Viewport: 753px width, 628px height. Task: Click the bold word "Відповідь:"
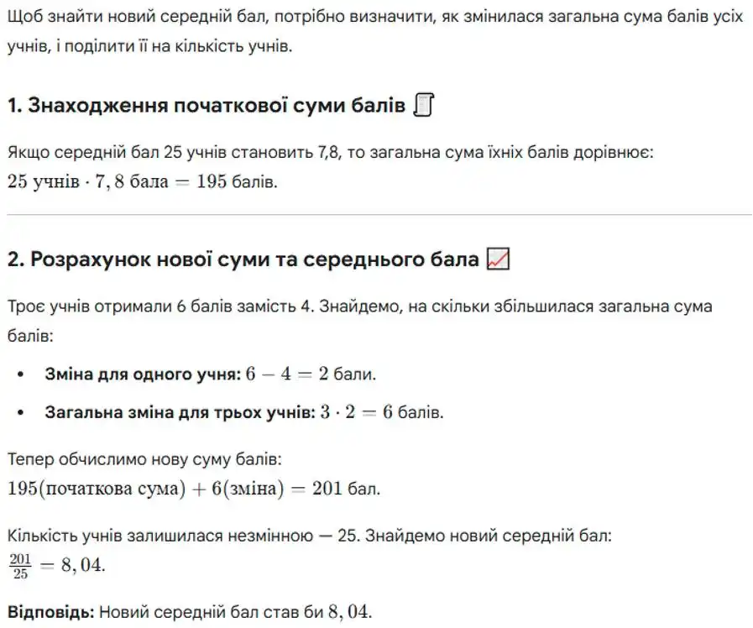coord(50,611)
